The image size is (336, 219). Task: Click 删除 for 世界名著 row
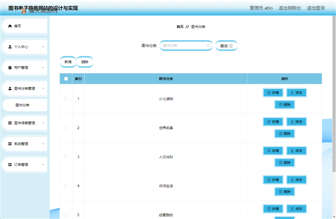pos(285,134)
